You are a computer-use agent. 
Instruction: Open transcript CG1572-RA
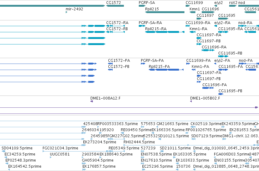[115, 26]
